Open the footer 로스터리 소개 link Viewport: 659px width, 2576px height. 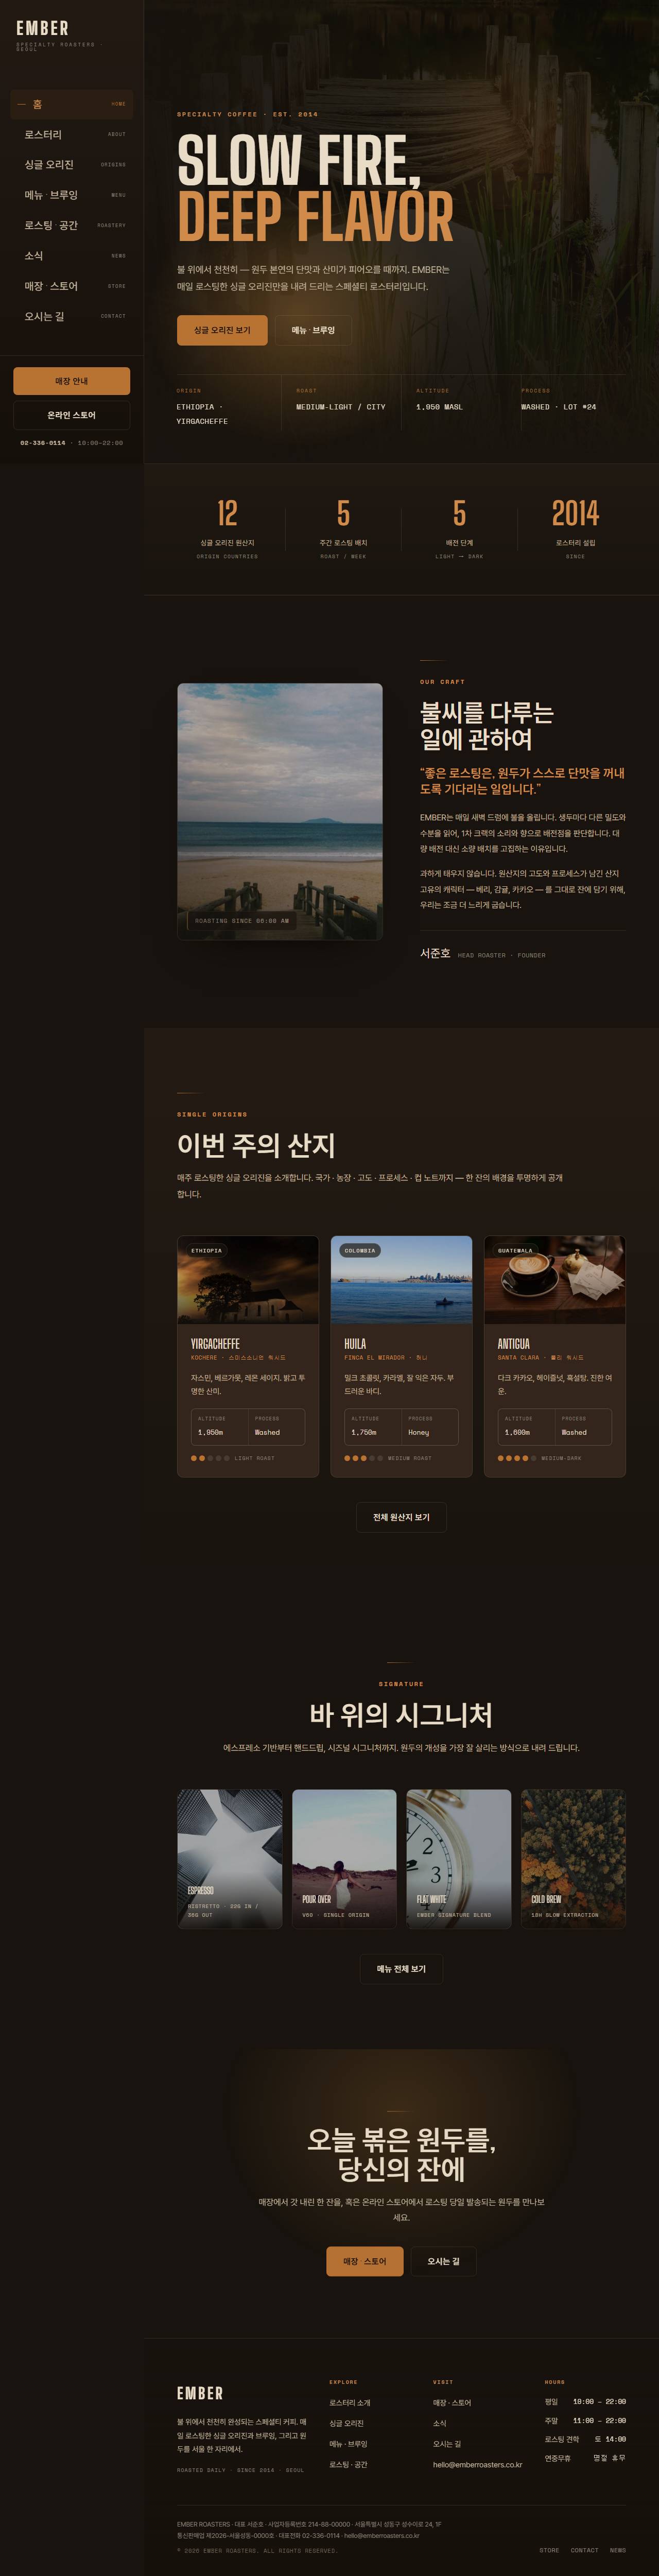point(350,2403)
